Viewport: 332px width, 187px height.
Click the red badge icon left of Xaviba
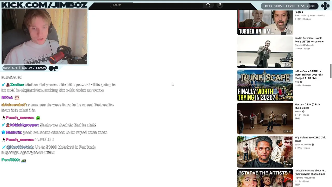pyautogui.click(x=8, y=85)
